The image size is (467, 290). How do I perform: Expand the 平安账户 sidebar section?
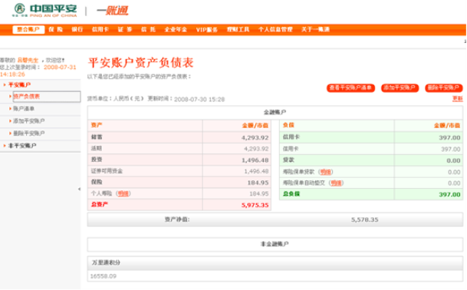[19, 85]
